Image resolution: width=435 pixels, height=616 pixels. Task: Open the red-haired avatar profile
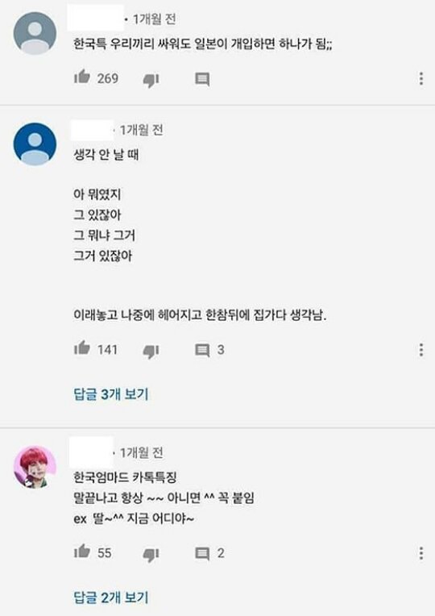point(35,467)
